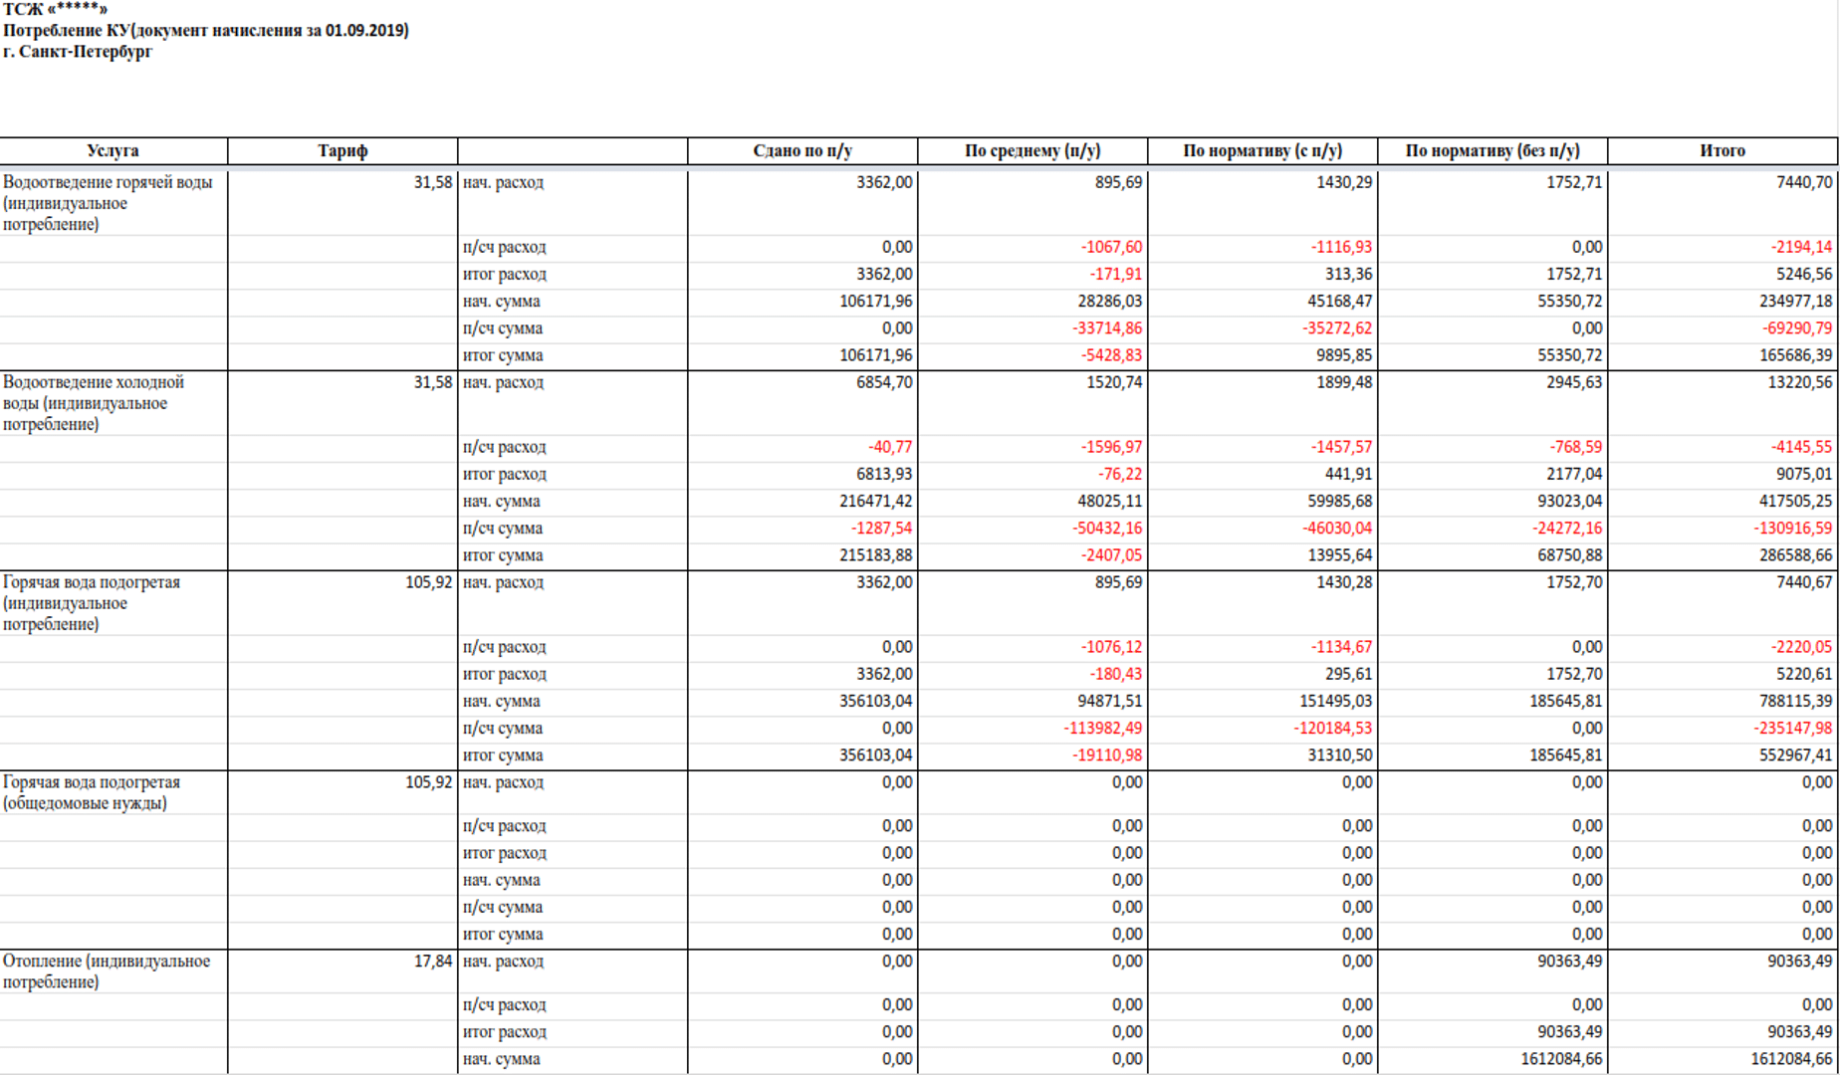This screenshot has width=1840, height=1075.
Task: Click the "По нормативу (с п/у)" header
Action: [x=1262, y=151]
